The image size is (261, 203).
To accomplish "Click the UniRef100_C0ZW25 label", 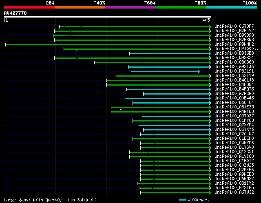I will pos(234,165).
